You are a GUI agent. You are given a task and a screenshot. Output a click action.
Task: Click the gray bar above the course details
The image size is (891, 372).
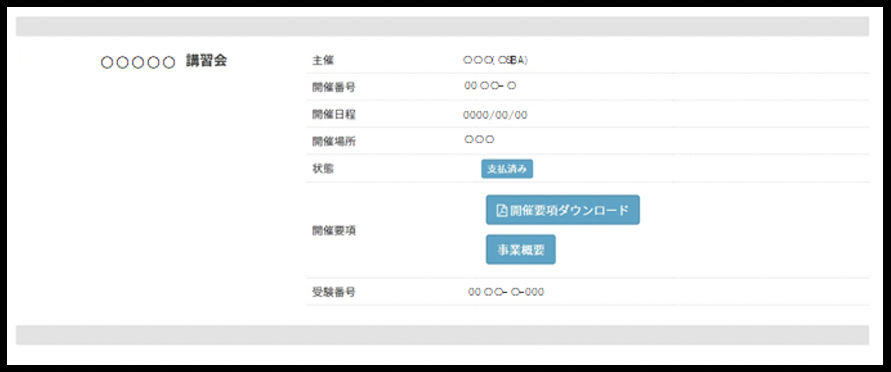coord(442,26)
